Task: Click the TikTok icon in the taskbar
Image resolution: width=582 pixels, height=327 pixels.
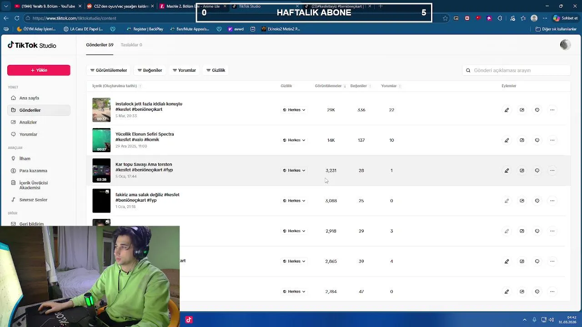Action: [x=189, y=320]
